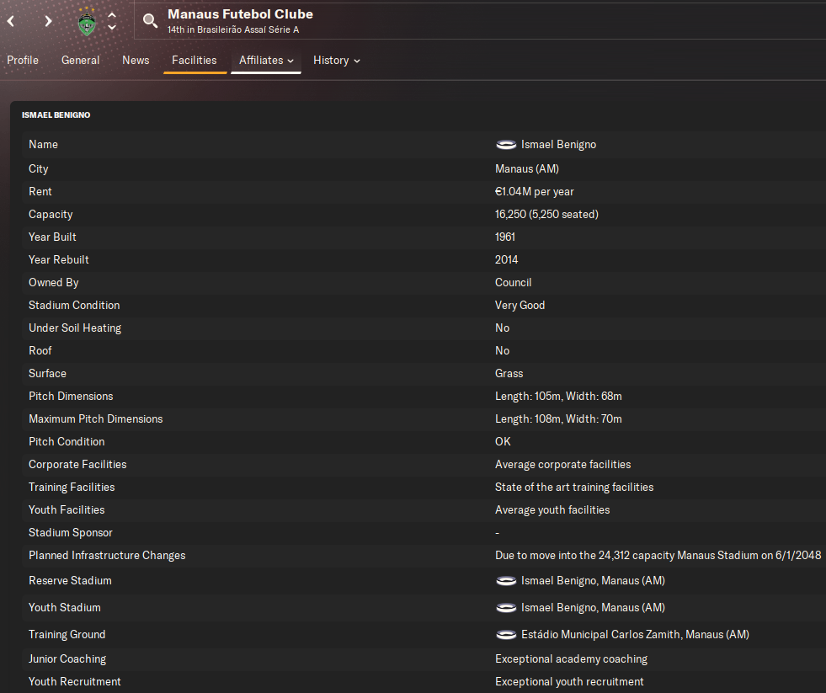Click the Under Soil Heating label
The width and height of the screenshot is (826, 693).
75,328
